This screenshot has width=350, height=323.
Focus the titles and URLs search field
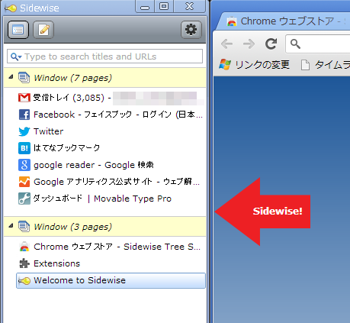point(104,57)
